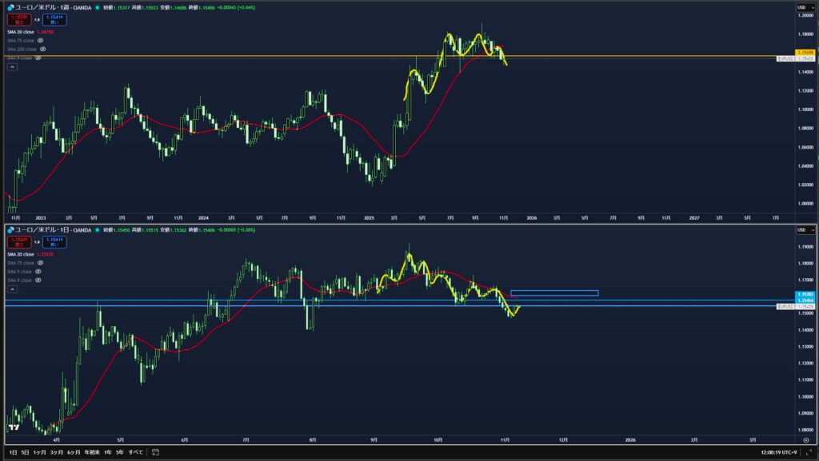Select the すべて date range
The image size is (819, 461).
136,452
